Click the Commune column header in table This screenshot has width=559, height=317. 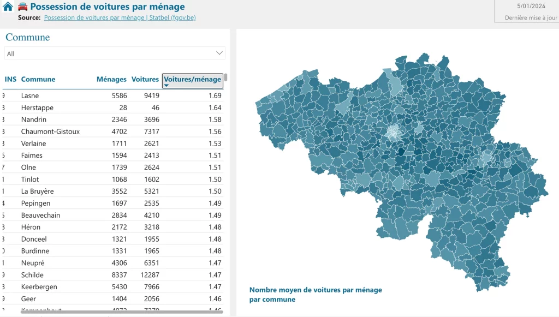tap(38, 79)
